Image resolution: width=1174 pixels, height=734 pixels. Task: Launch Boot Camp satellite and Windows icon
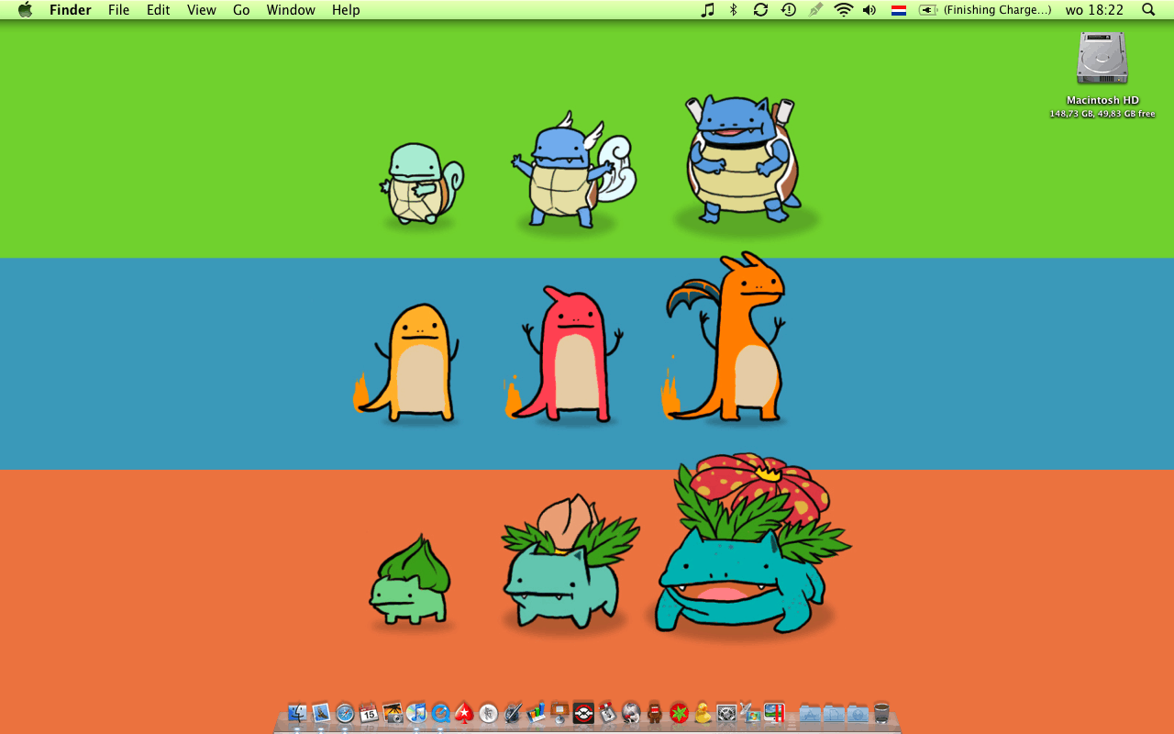[750, 712]
